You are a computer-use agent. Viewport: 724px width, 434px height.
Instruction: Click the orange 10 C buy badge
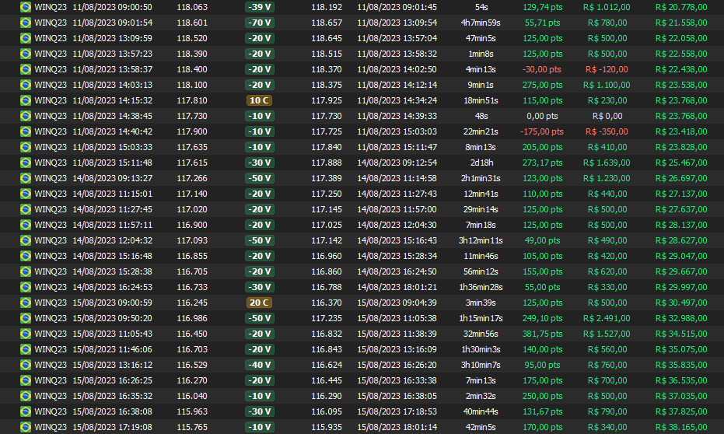(258, 100)
